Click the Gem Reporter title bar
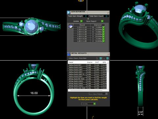This screenshot has width=158, height=119. point(89,12)
